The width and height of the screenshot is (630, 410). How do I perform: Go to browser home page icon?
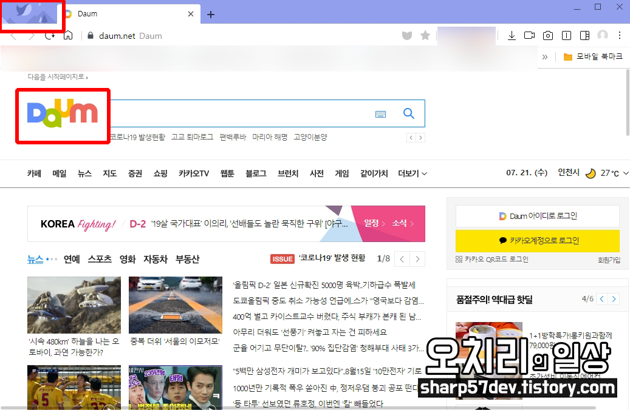tap(68, 35)
